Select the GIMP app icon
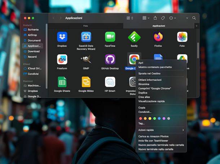This screenshot has width=220, height=164. click(86, 59)
